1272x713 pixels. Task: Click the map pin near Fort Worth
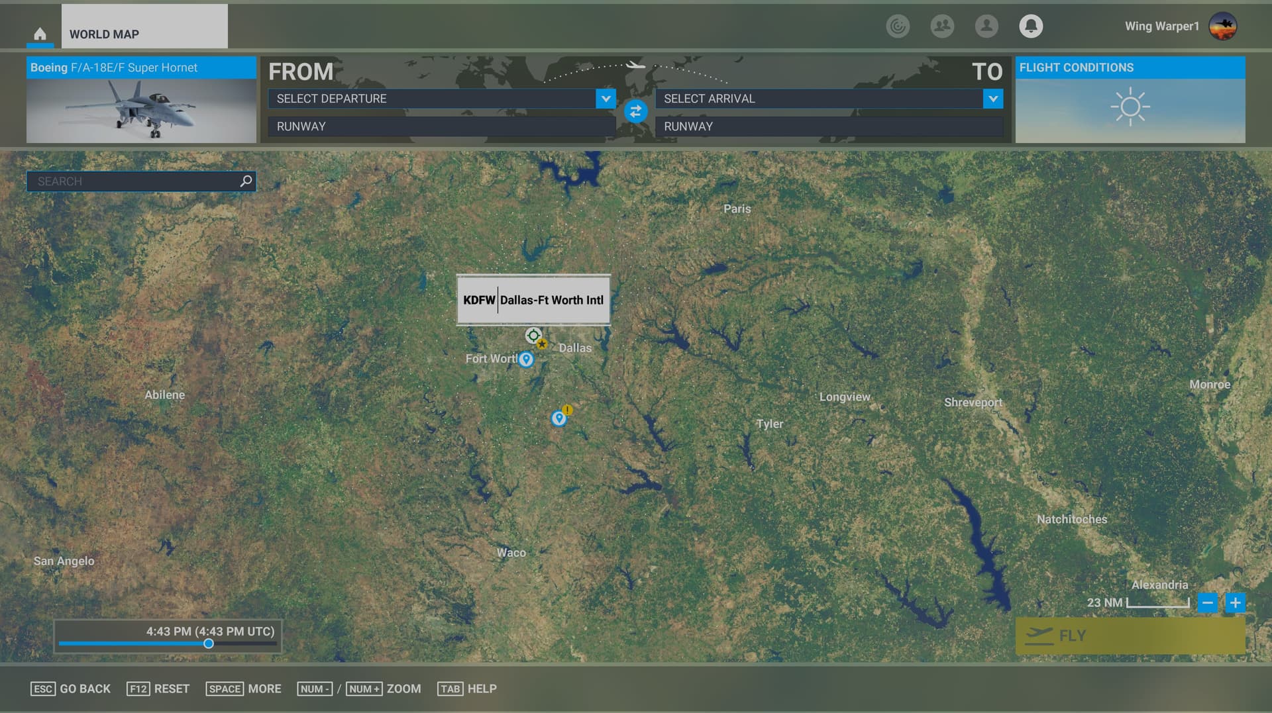526,359
